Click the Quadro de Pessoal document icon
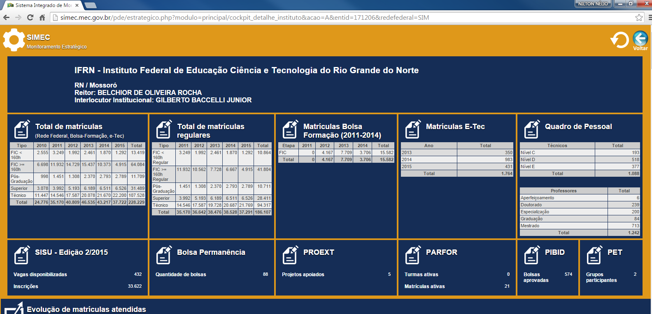This screenshot has width=652, height=314. [532, 129]
